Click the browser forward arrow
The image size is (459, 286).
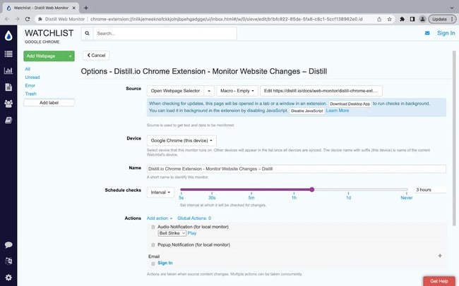tap(17, 19)
